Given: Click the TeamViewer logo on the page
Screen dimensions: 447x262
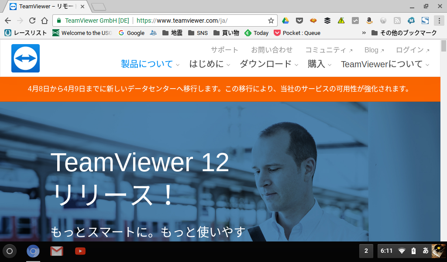Looking at the screenshot, I should [25, 58].
